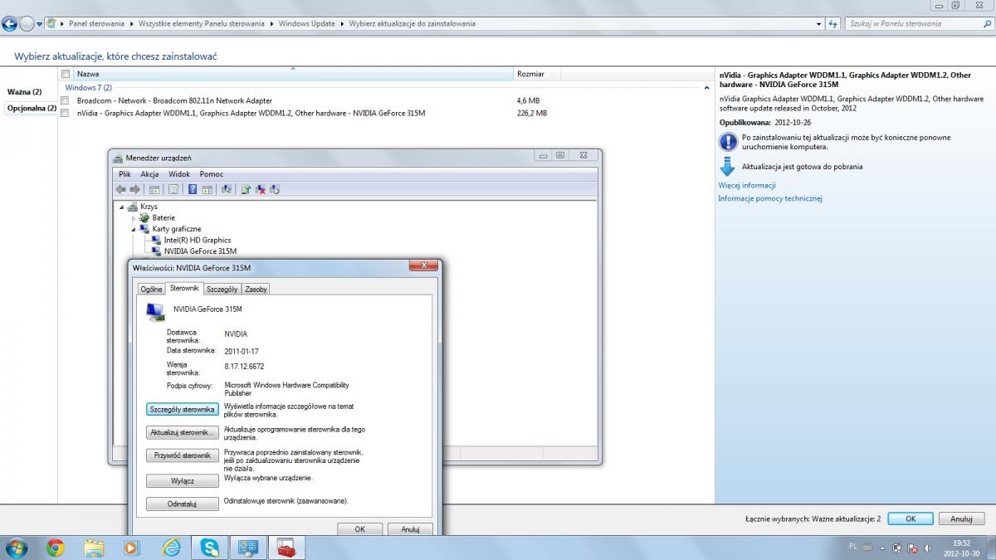Click Nazwa column header
The height and width of the screenshot is (560, 996).
tap(293, 74)
